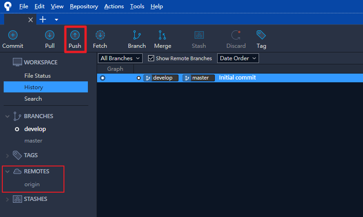Open the Repository menu
The width and height of the screenshot is (363, 217).
click(x=84, y=6)
